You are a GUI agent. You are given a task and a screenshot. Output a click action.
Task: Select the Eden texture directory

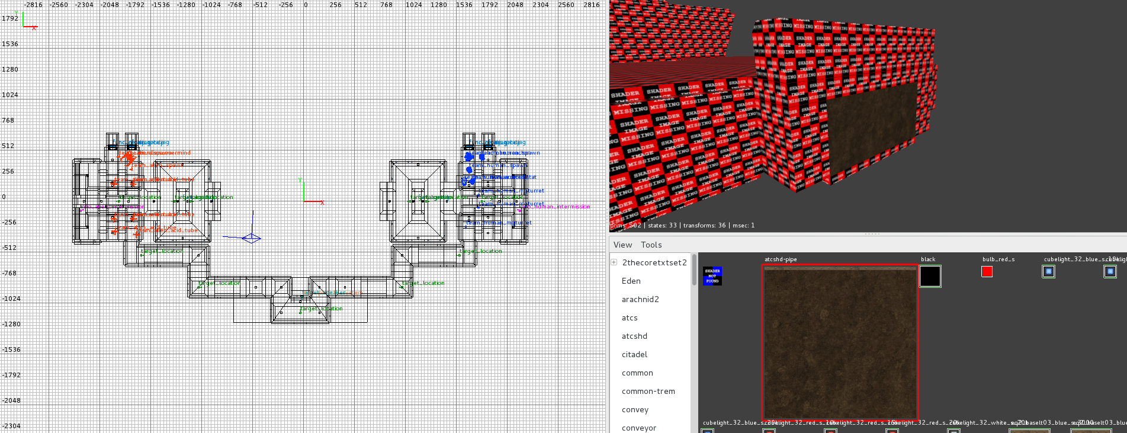(x=631, y=281)
